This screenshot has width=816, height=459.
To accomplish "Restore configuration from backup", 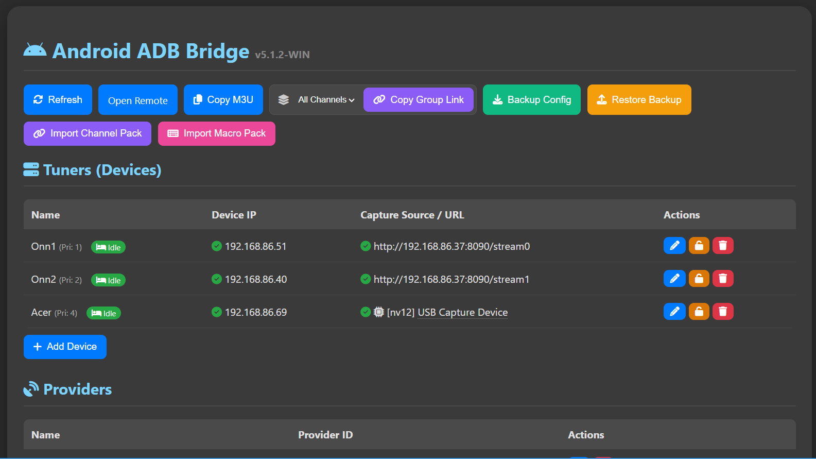I will coord(639,100).
